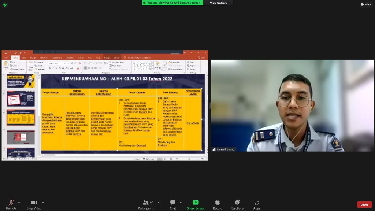Leave the meeting
The image size is (375, 211).
pyautogui.click(x=364, y=204)
